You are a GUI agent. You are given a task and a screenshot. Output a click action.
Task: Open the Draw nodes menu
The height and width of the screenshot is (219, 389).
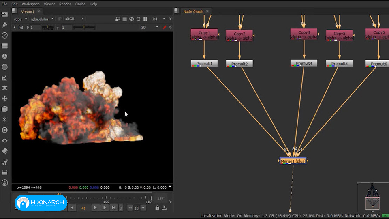click(x=5, y=25)
